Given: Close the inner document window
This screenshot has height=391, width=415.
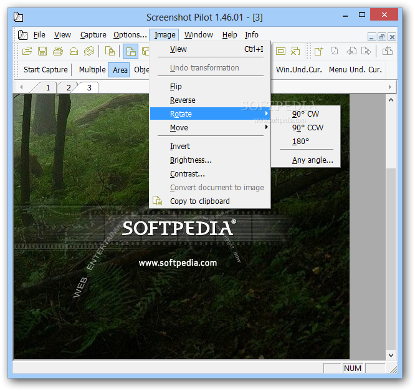Looking at the screenshot, I should pos(392,37).
